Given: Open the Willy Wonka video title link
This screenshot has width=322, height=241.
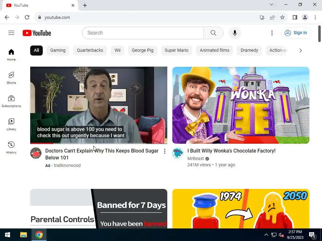Looking at the screenshot, I should pyautogui.click(x=231, y=151).
